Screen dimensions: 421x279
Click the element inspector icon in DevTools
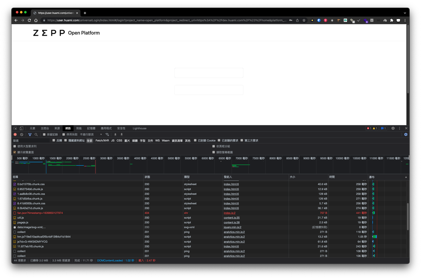tap(15, 128)
